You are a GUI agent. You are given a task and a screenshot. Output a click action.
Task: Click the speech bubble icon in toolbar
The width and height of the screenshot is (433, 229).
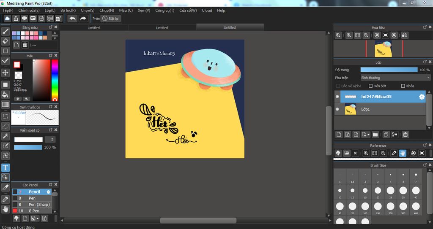click(25, 19)
